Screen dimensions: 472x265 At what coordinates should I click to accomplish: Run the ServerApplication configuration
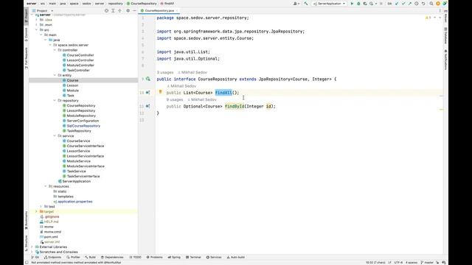pos(352,4)
